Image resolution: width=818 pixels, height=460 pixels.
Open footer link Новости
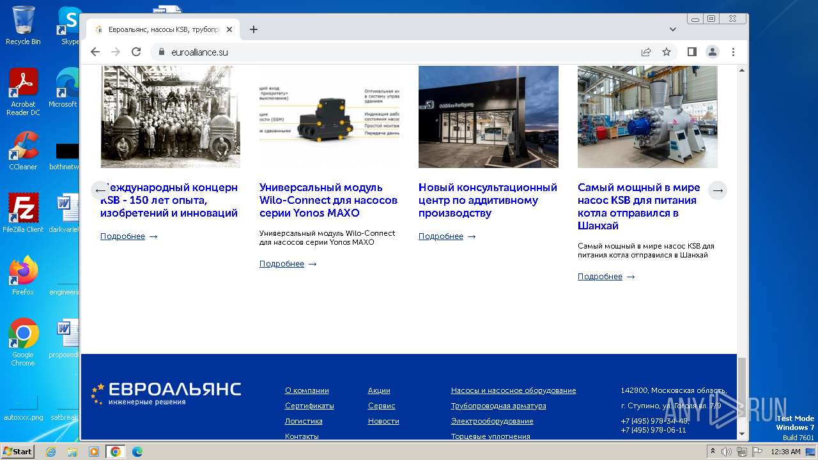(x=383, y=421)
